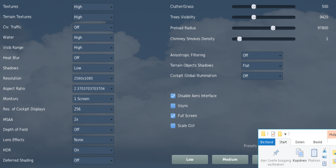Click the Paste shortcut icon in Explorer ribbon
The height and width of the screenshot is (168, 336).
[325, 164]
